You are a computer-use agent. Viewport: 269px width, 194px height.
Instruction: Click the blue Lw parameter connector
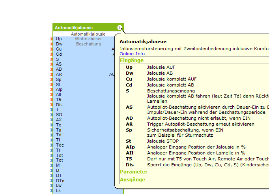click(x=52, y=185)
